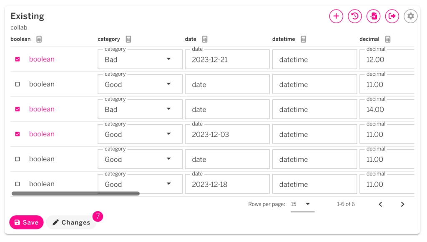Click calculator icon beside category header
The height and width of the screenshot is (242, 427).
128,39
